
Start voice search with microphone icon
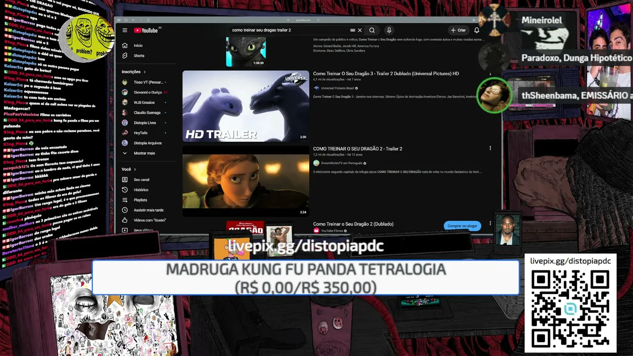click(389, 30)
